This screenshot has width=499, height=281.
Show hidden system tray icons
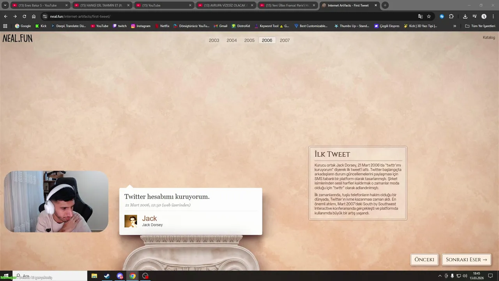(440, 276)
